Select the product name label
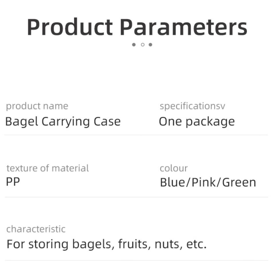 coord(37,106)
